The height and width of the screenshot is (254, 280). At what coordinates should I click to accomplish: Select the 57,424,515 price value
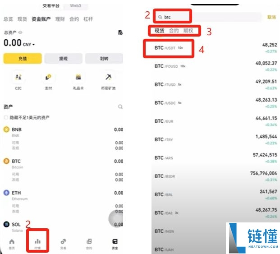point(265,155)
